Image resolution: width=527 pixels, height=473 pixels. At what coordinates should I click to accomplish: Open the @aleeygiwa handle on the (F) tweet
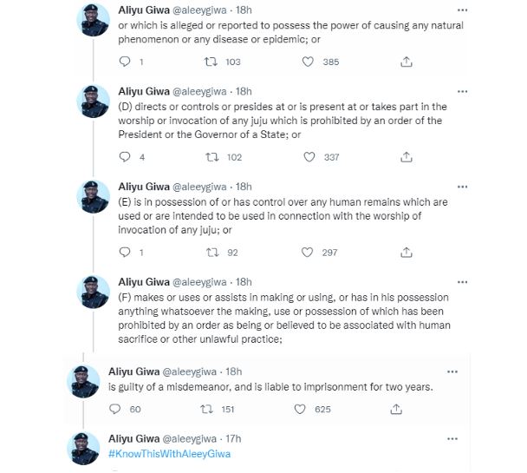pyautogui.click(x=201, y=282)
